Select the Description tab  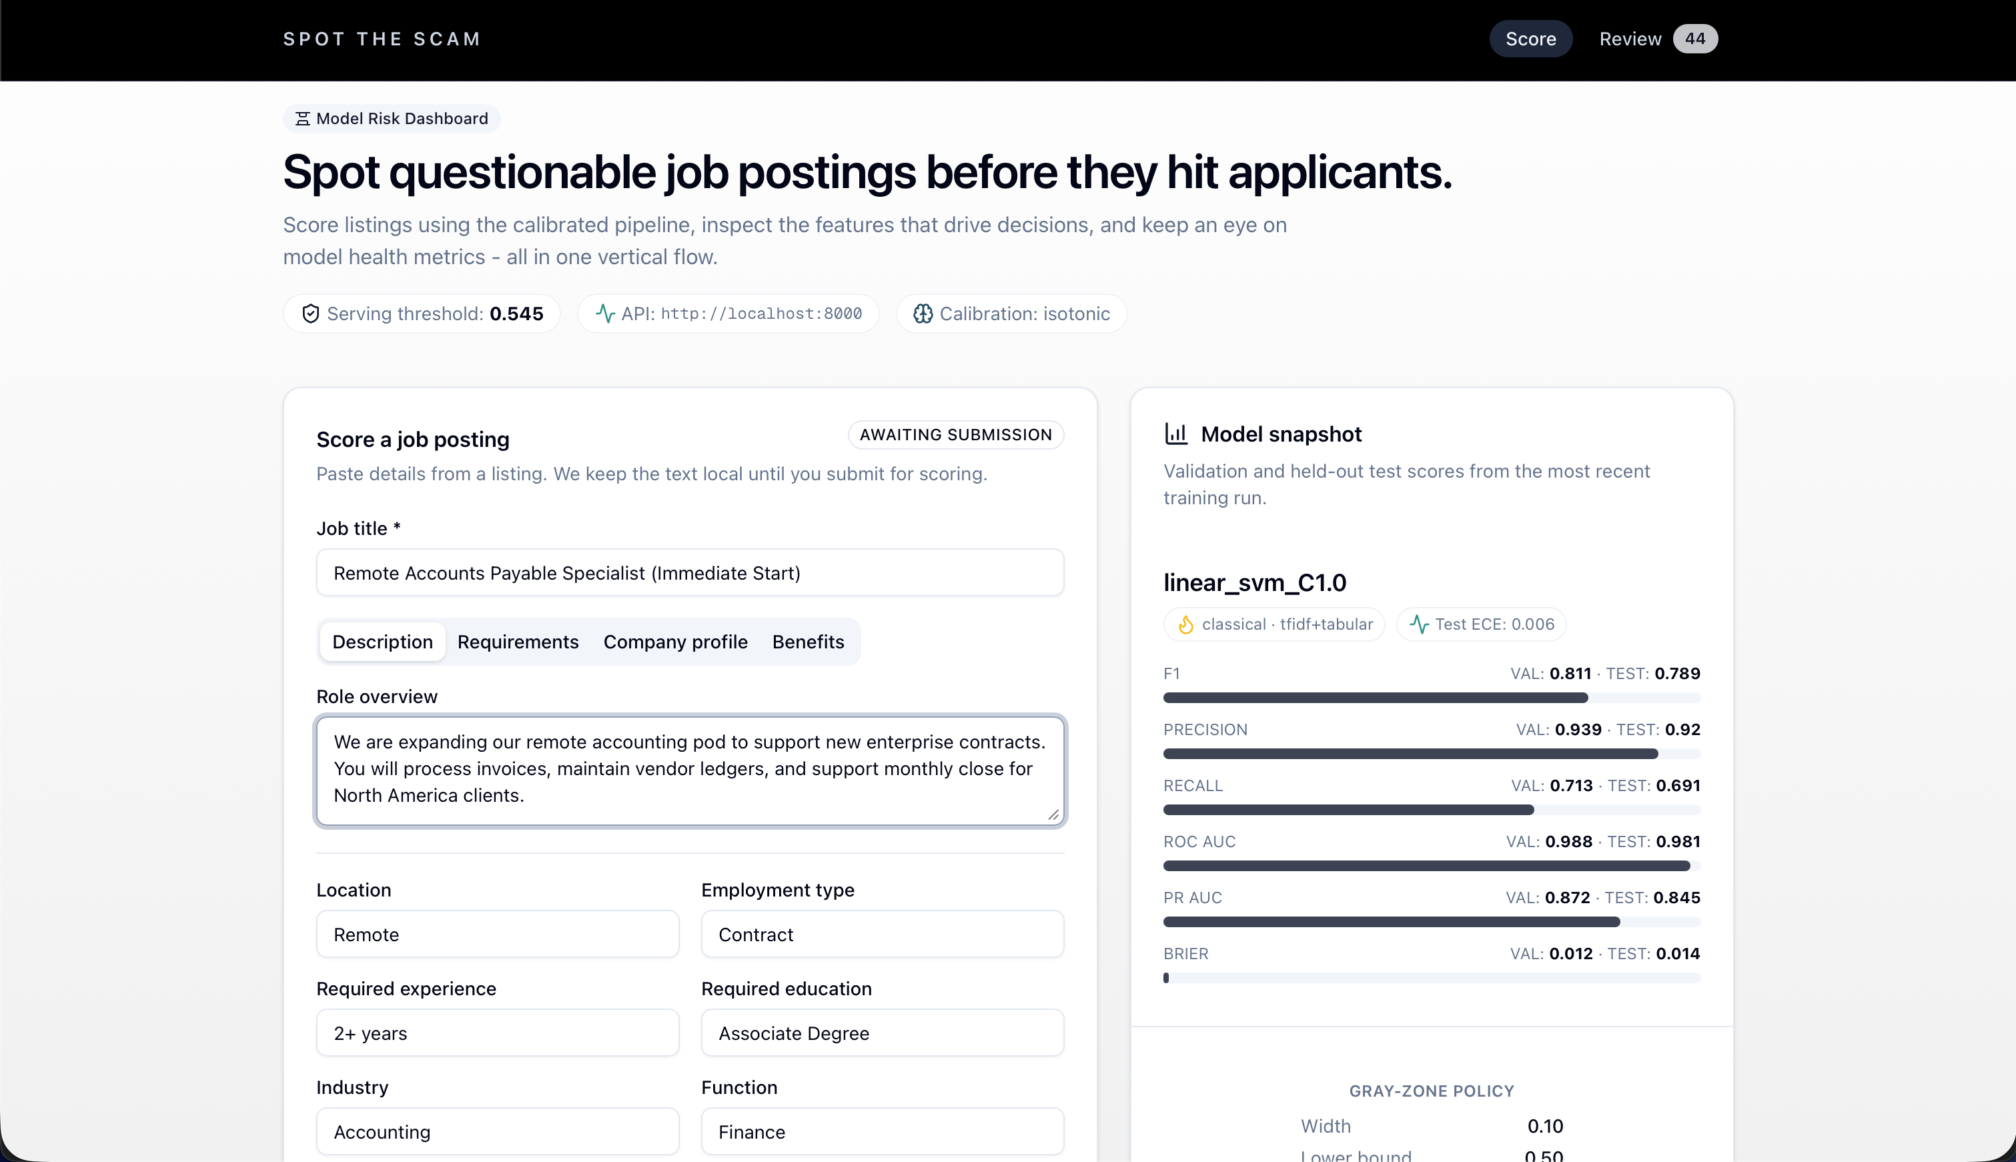point(382,642)
